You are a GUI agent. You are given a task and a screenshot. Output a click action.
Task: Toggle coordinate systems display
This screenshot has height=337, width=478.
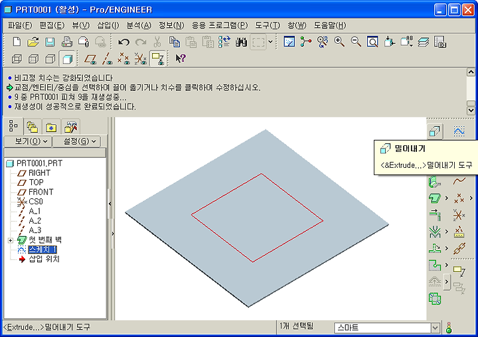[141, 58]
